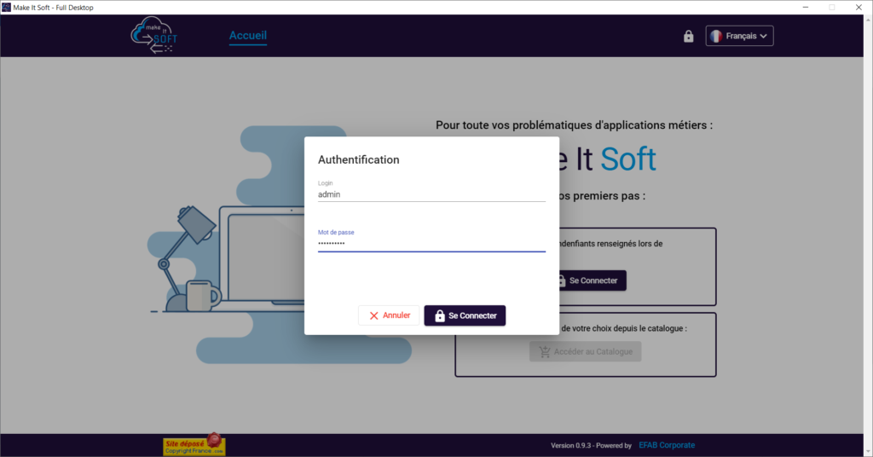Click Se Connecter in the Authentification dialog
The height and width of the screenshot is (457, 873).
pos(465,315)
